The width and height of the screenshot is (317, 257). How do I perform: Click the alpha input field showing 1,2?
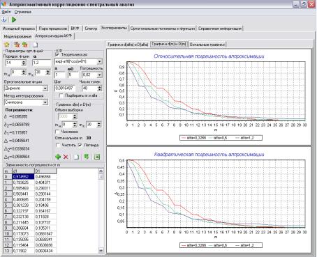click(x=41, y=63)
